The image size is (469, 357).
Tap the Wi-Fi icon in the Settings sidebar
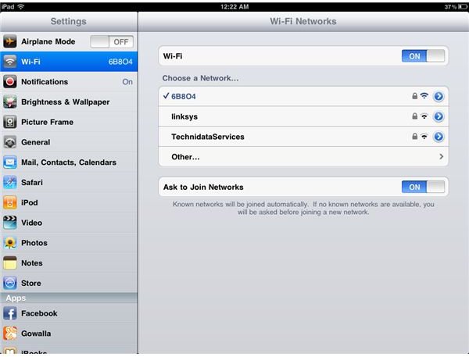coord(10,62)
